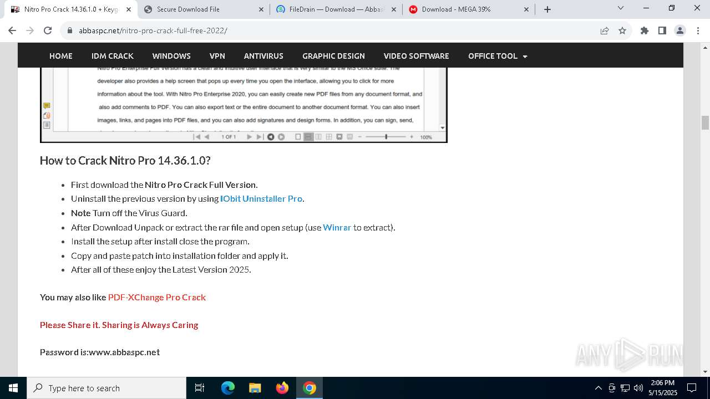Screen dimensions: 710x399
Task: Share this page icon in address bar
Action: click(605, 30)
